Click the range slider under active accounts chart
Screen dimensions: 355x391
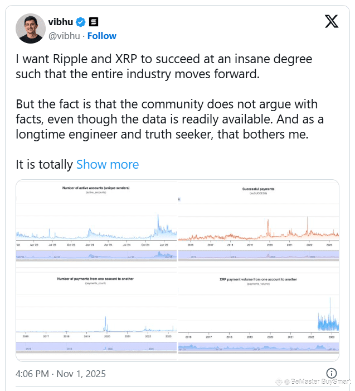point(96,255)
